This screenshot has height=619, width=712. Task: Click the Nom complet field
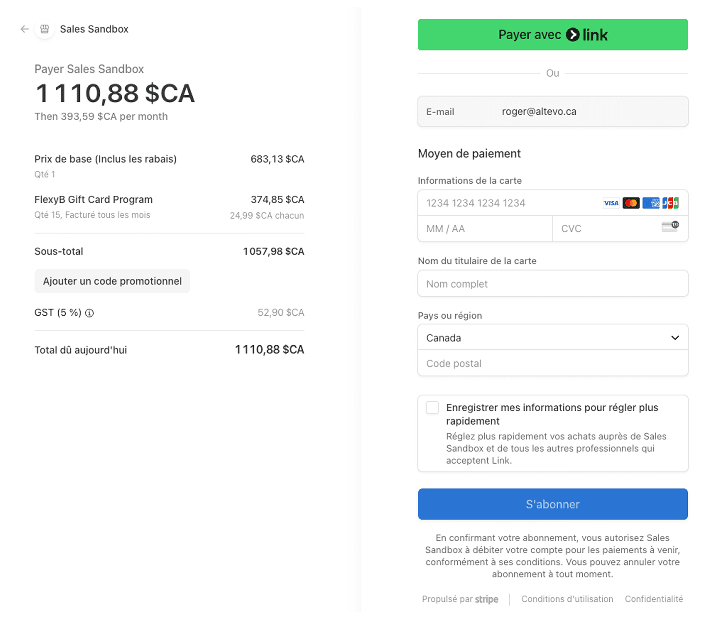coord(553,284)
